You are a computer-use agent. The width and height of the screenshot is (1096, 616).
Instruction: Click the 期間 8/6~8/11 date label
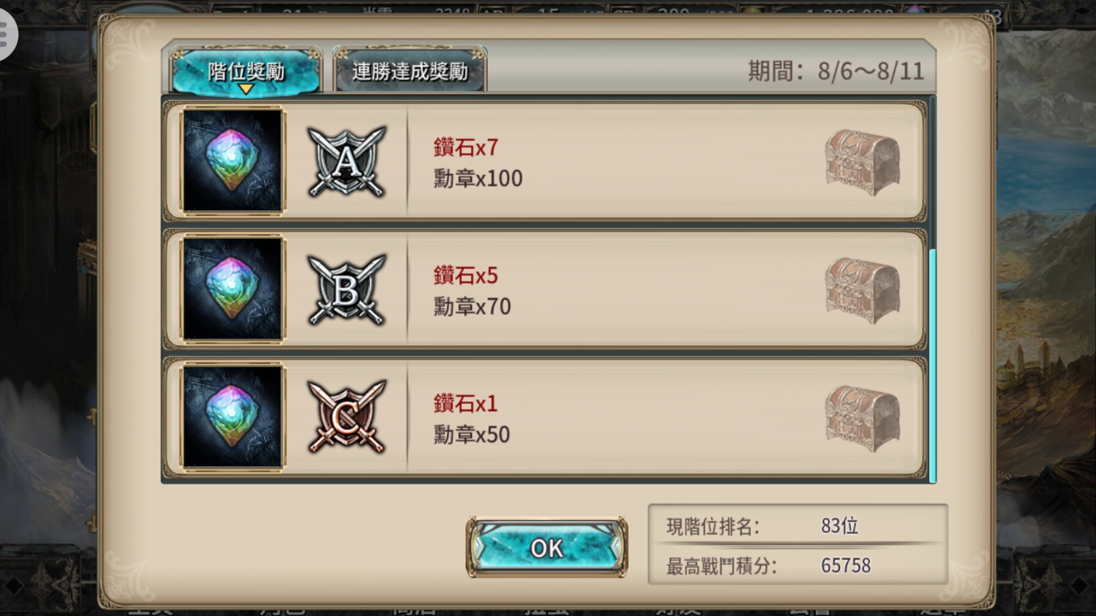click(x=836, y=71)
